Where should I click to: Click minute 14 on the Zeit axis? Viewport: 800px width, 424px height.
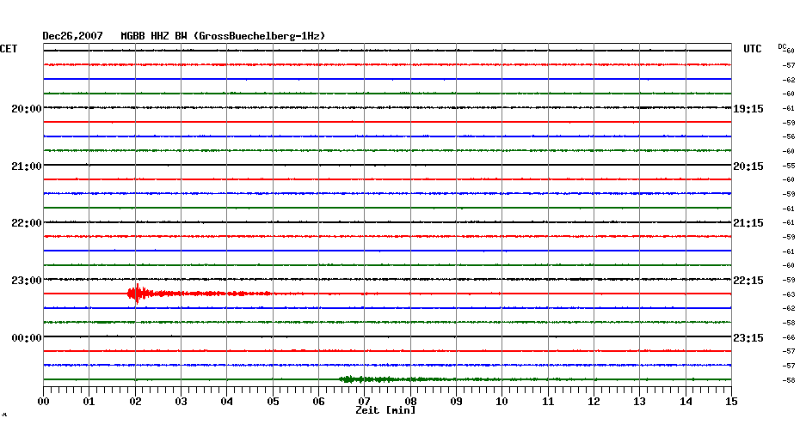[x=686, y=402]
